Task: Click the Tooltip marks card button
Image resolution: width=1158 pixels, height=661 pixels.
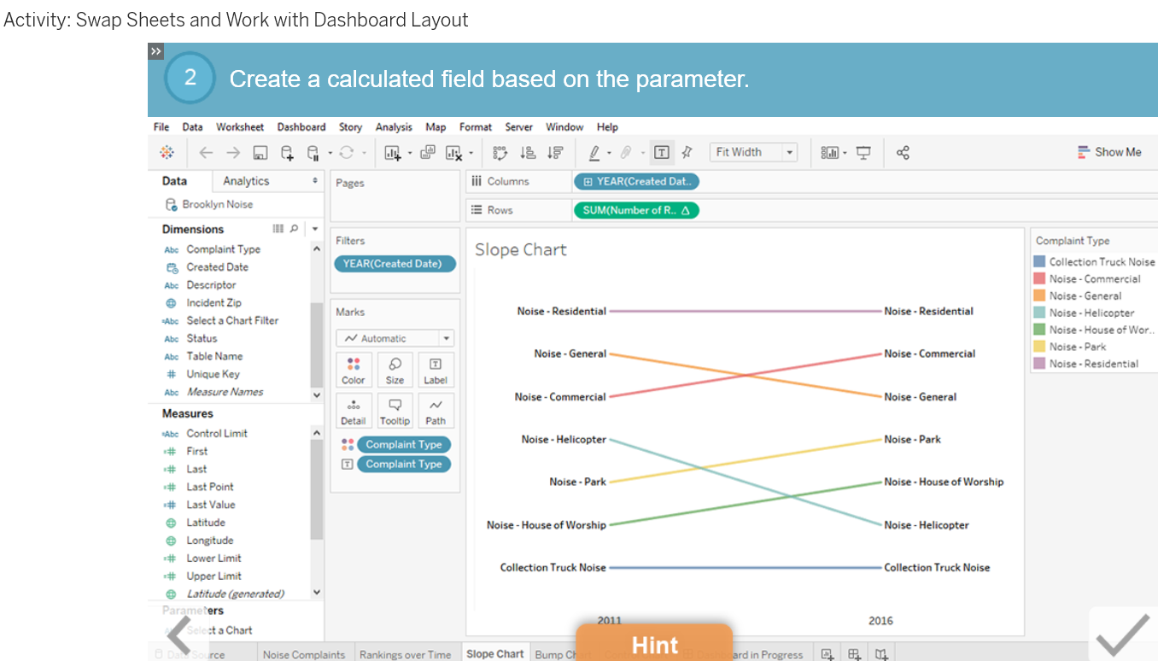Action: click(395, 411)
